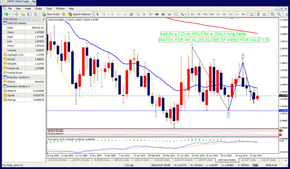Switch to M30 timeframe

tap(212, 14)
